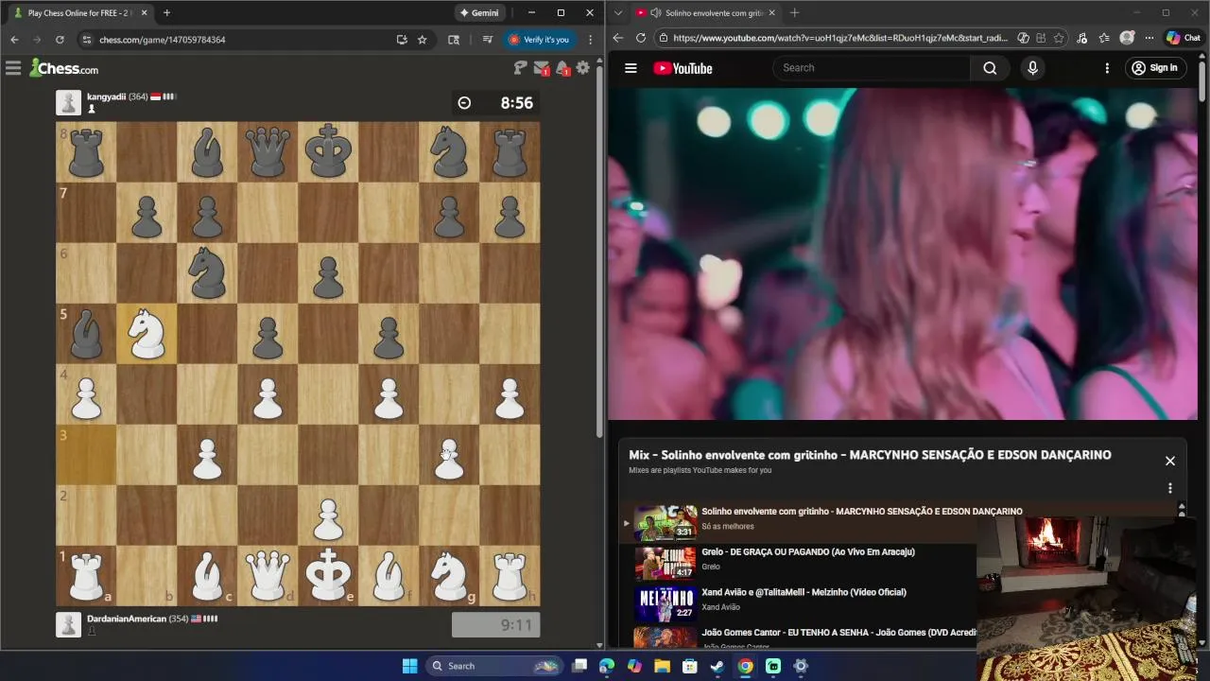Click Melzinho video thumbnail

665,602
